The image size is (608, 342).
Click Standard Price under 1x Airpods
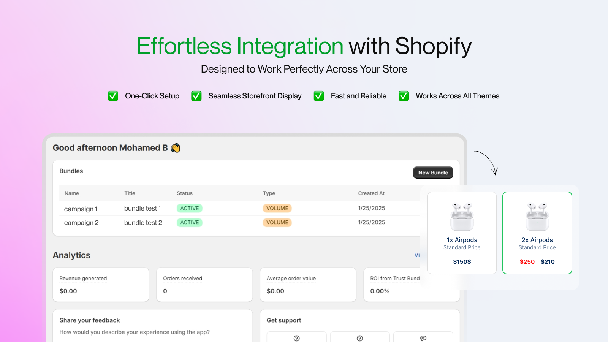click(x=462, y=247)
